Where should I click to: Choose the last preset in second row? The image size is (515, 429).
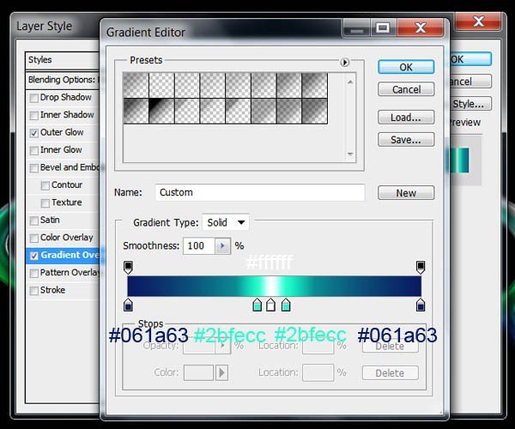pos(315,111)
